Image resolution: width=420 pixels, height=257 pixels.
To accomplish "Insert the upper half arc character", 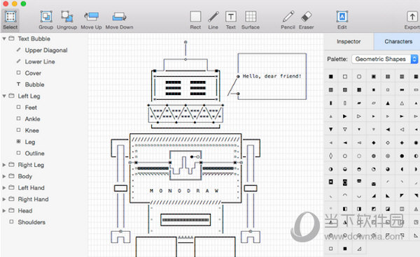I will point(344,196).
